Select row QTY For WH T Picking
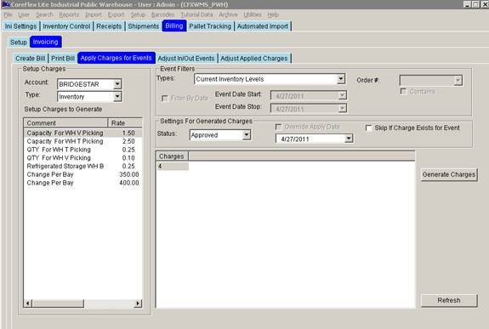 (83, 150)
